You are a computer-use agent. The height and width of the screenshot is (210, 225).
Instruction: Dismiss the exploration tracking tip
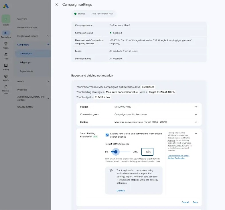coord(121,191)
